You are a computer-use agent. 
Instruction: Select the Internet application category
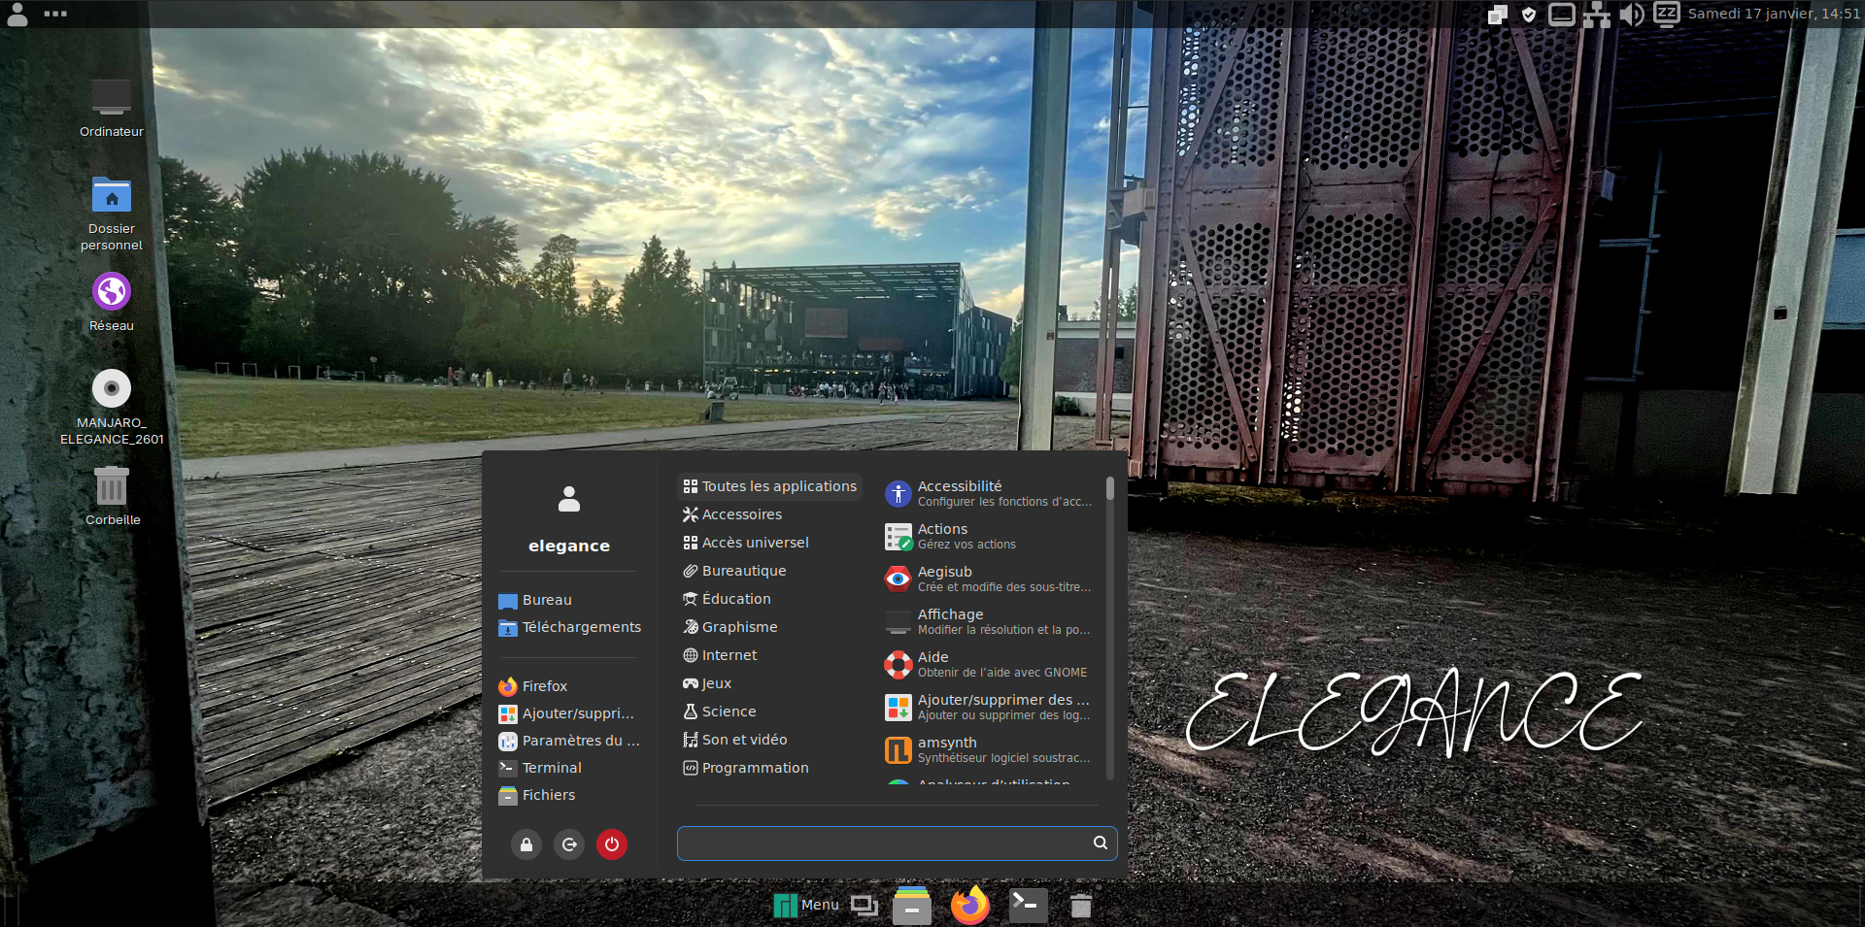[x=729, y=654]
